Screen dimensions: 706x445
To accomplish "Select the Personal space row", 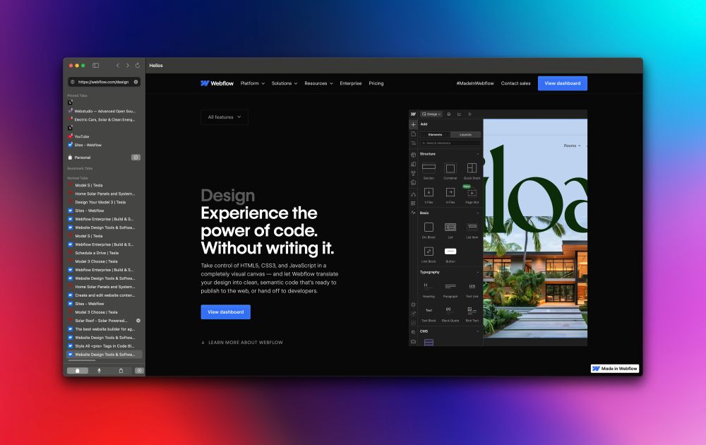I will click(x=104, y=158).
